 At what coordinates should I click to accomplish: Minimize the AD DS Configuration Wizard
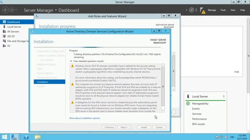click(154, 31)
